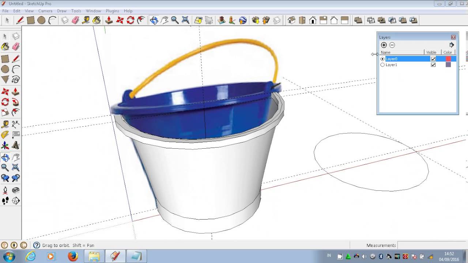Click the Color column header

pyautogui.click(x=449, y=52)
